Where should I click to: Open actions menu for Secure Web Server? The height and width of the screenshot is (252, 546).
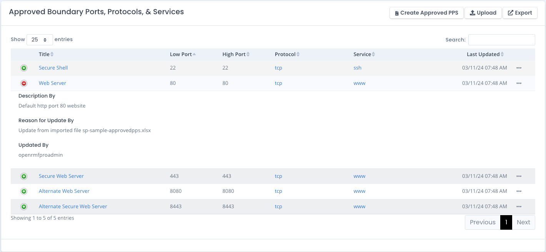[x=519, y=176]
